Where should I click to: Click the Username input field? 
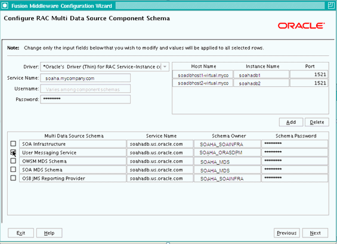pos(85,89)
